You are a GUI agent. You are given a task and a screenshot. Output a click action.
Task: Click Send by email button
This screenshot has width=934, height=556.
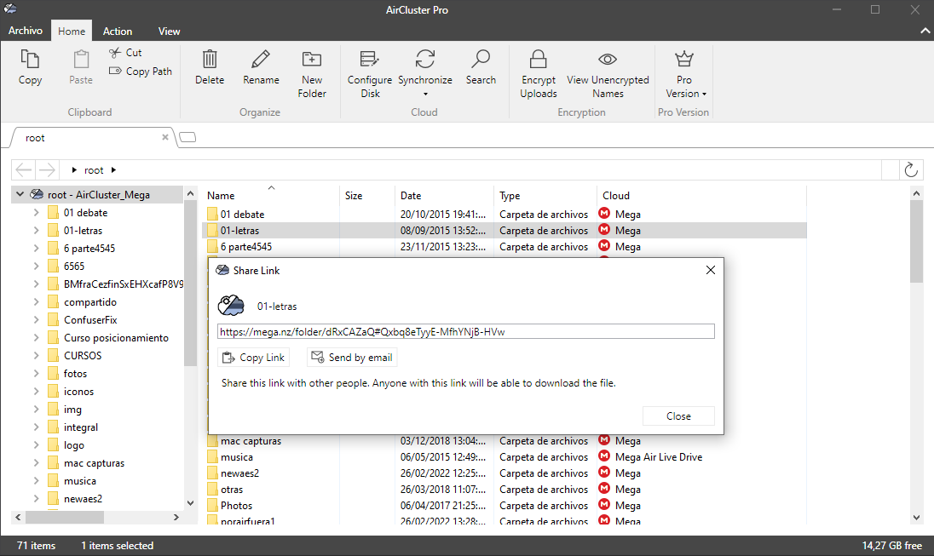(351, 358)
